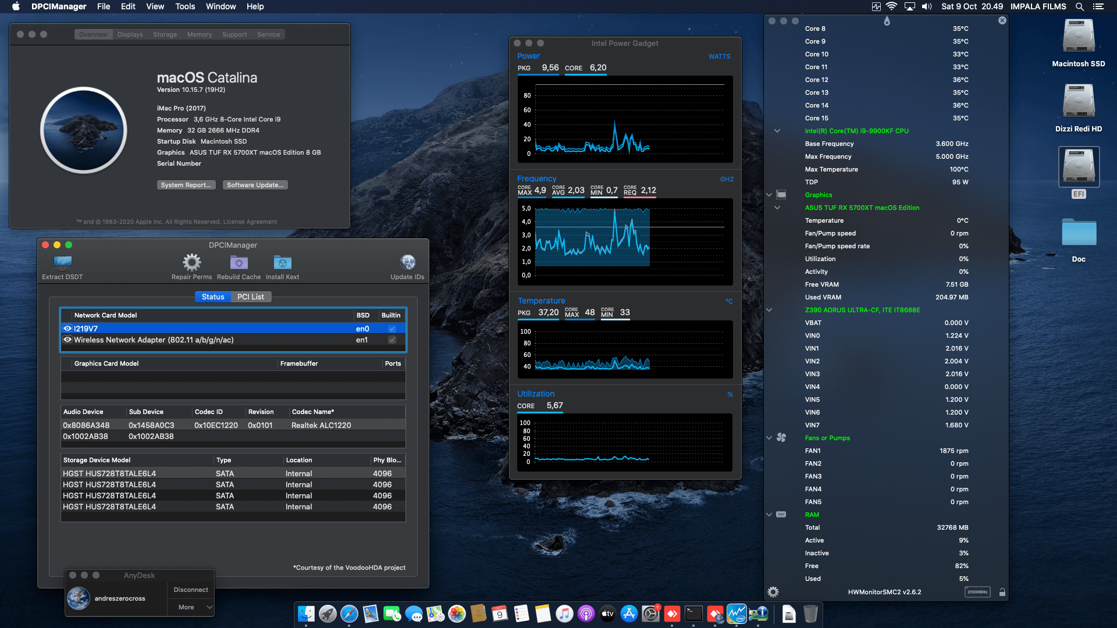Switch to the Status segment in DPCIManager
This screenshot has width=1117, height=628.
tap(213, 297)
